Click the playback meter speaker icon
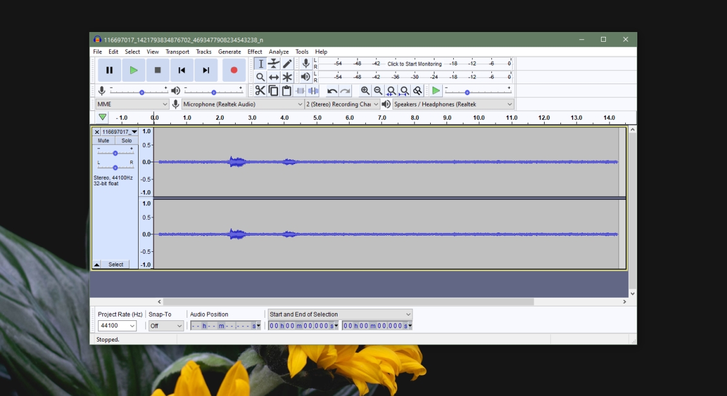 point(306,77)
